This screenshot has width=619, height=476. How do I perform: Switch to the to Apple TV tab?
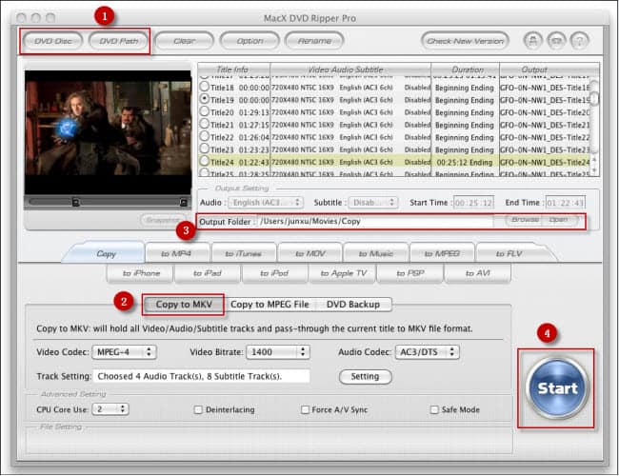coord(344,273)
